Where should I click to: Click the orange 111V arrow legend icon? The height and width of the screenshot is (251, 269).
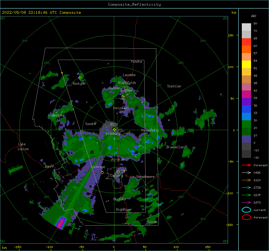click(246, 180)
